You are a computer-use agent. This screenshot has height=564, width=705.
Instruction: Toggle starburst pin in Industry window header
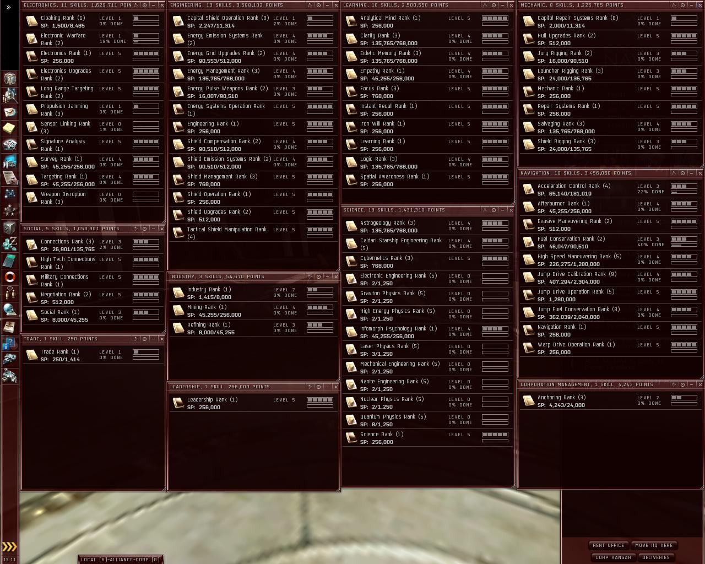[x=310, y=276]
